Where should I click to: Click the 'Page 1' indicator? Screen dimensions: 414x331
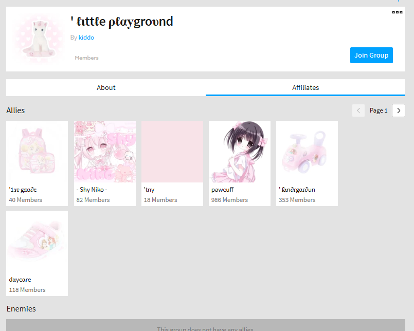pyautogui.click(x=379, y=111)
